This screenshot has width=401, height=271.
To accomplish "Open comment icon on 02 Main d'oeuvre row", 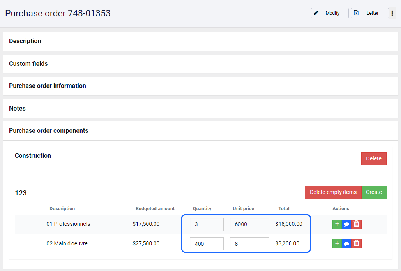I will point(346,243).
